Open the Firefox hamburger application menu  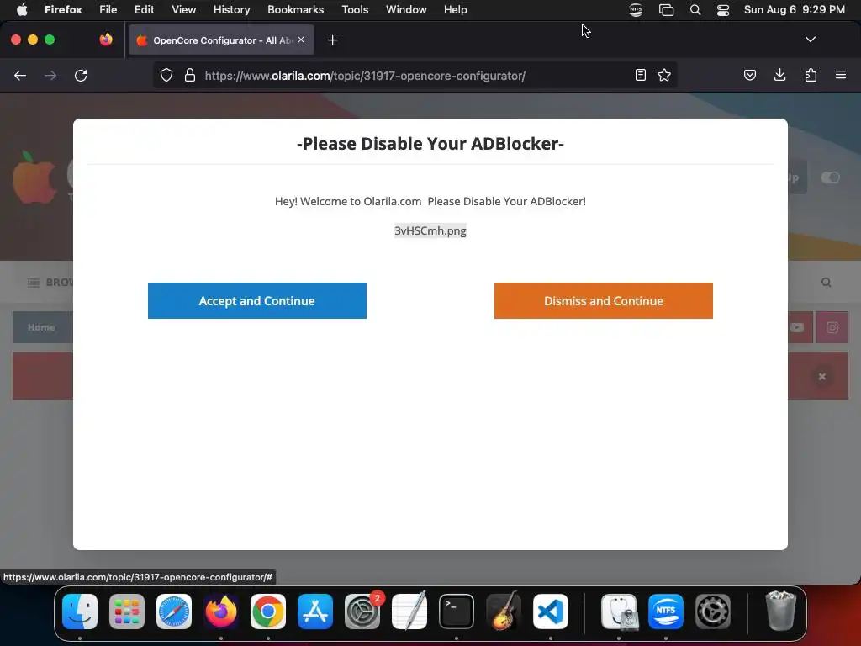[x=841, y=75]
